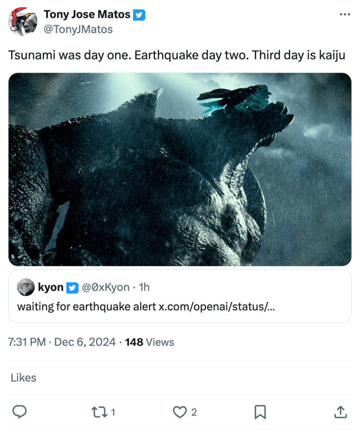Click the verified badge next to Tony Jose Matos

pyautogui.click(x=139, y=14)
